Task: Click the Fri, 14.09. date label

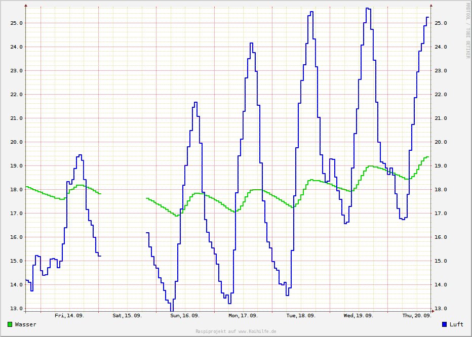Action: (69, 316)
